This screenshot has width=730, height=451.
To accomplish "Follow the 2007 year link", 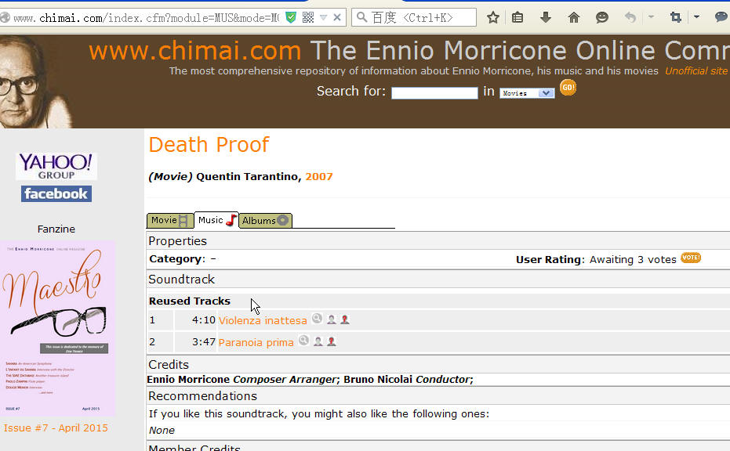I will point(319,177).
